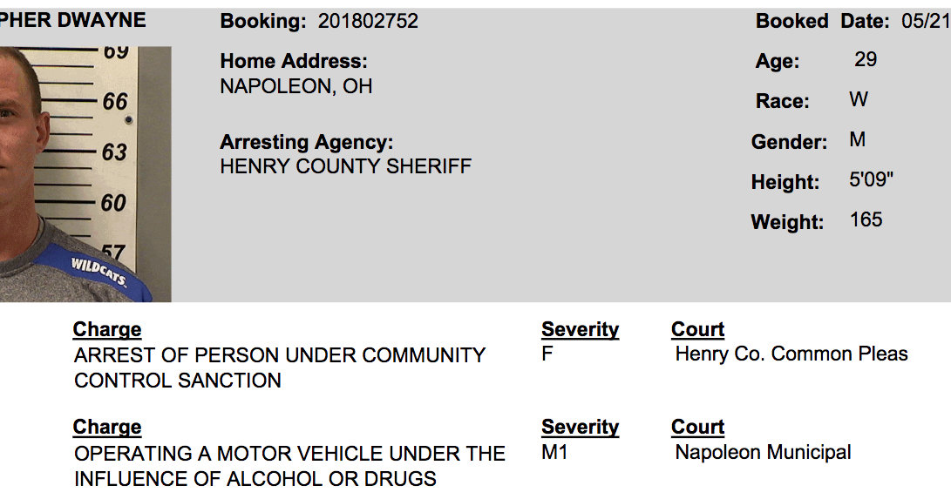Click the Court heading above Henry Co. Common Pleas
Image resolution: width=951 pixels, height=499 pixels.
[697, 329]
